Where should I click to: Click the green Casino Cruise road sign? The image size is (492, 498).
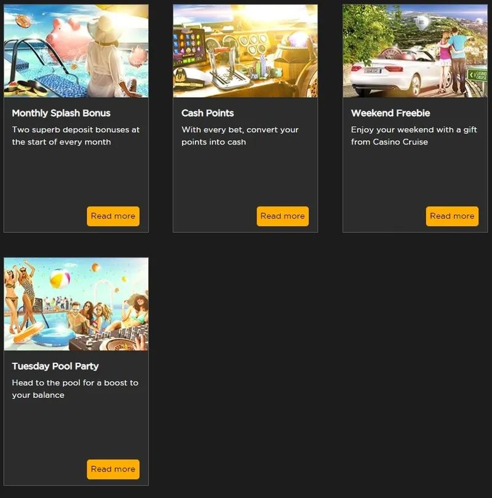click(x=477, y=75)
